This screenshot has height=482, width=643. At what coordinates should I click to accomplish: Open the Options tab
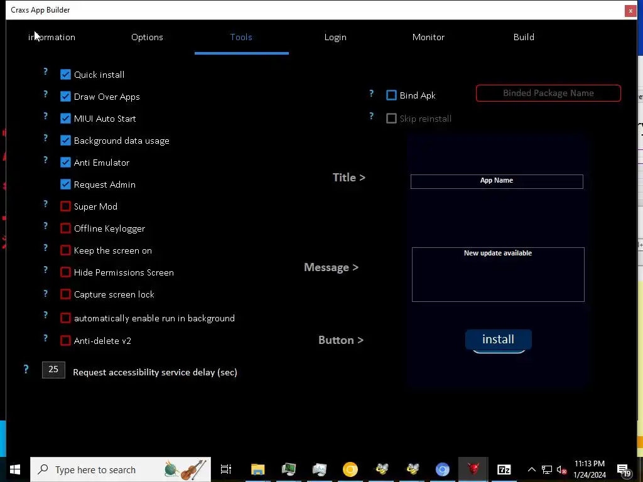(x=147, y=37)
